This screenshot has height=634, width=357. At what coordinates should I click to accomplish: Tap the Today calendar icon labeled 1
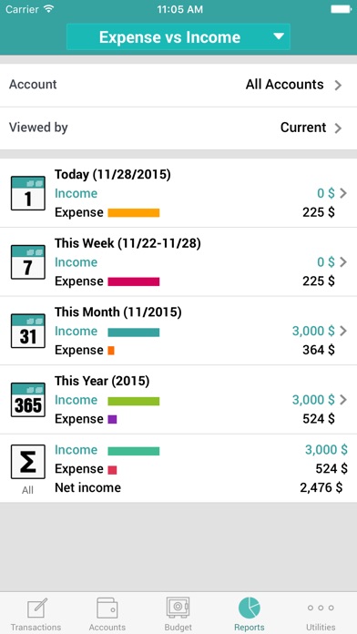28,193
